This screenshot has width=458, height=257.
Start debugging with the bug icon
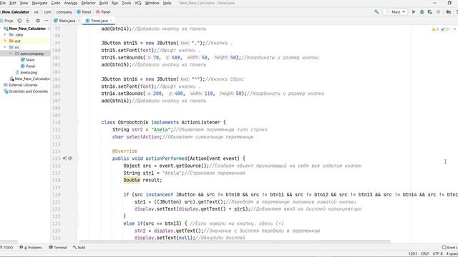422,12
